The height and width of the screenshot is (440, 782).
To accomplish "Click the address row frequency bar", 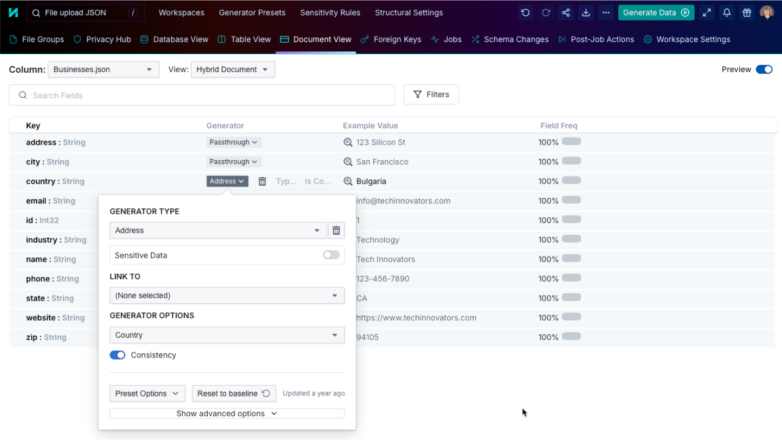I will coord(571,142).
